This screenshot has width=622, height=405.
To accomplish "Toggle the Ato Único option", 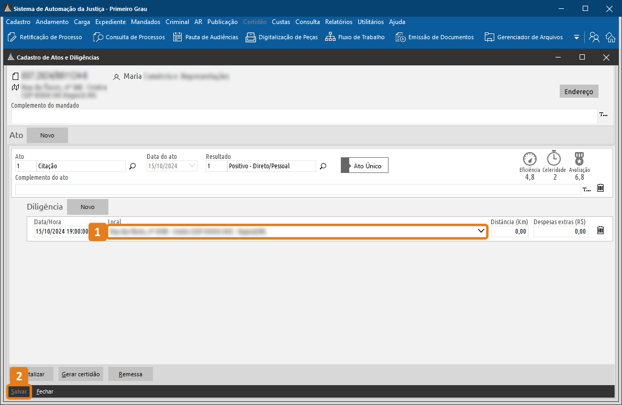I will point(365,166).
